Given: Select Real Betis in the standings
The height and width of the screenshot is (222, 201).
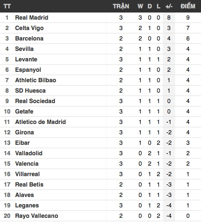Looking at the screenshot, I should (29, 184).
